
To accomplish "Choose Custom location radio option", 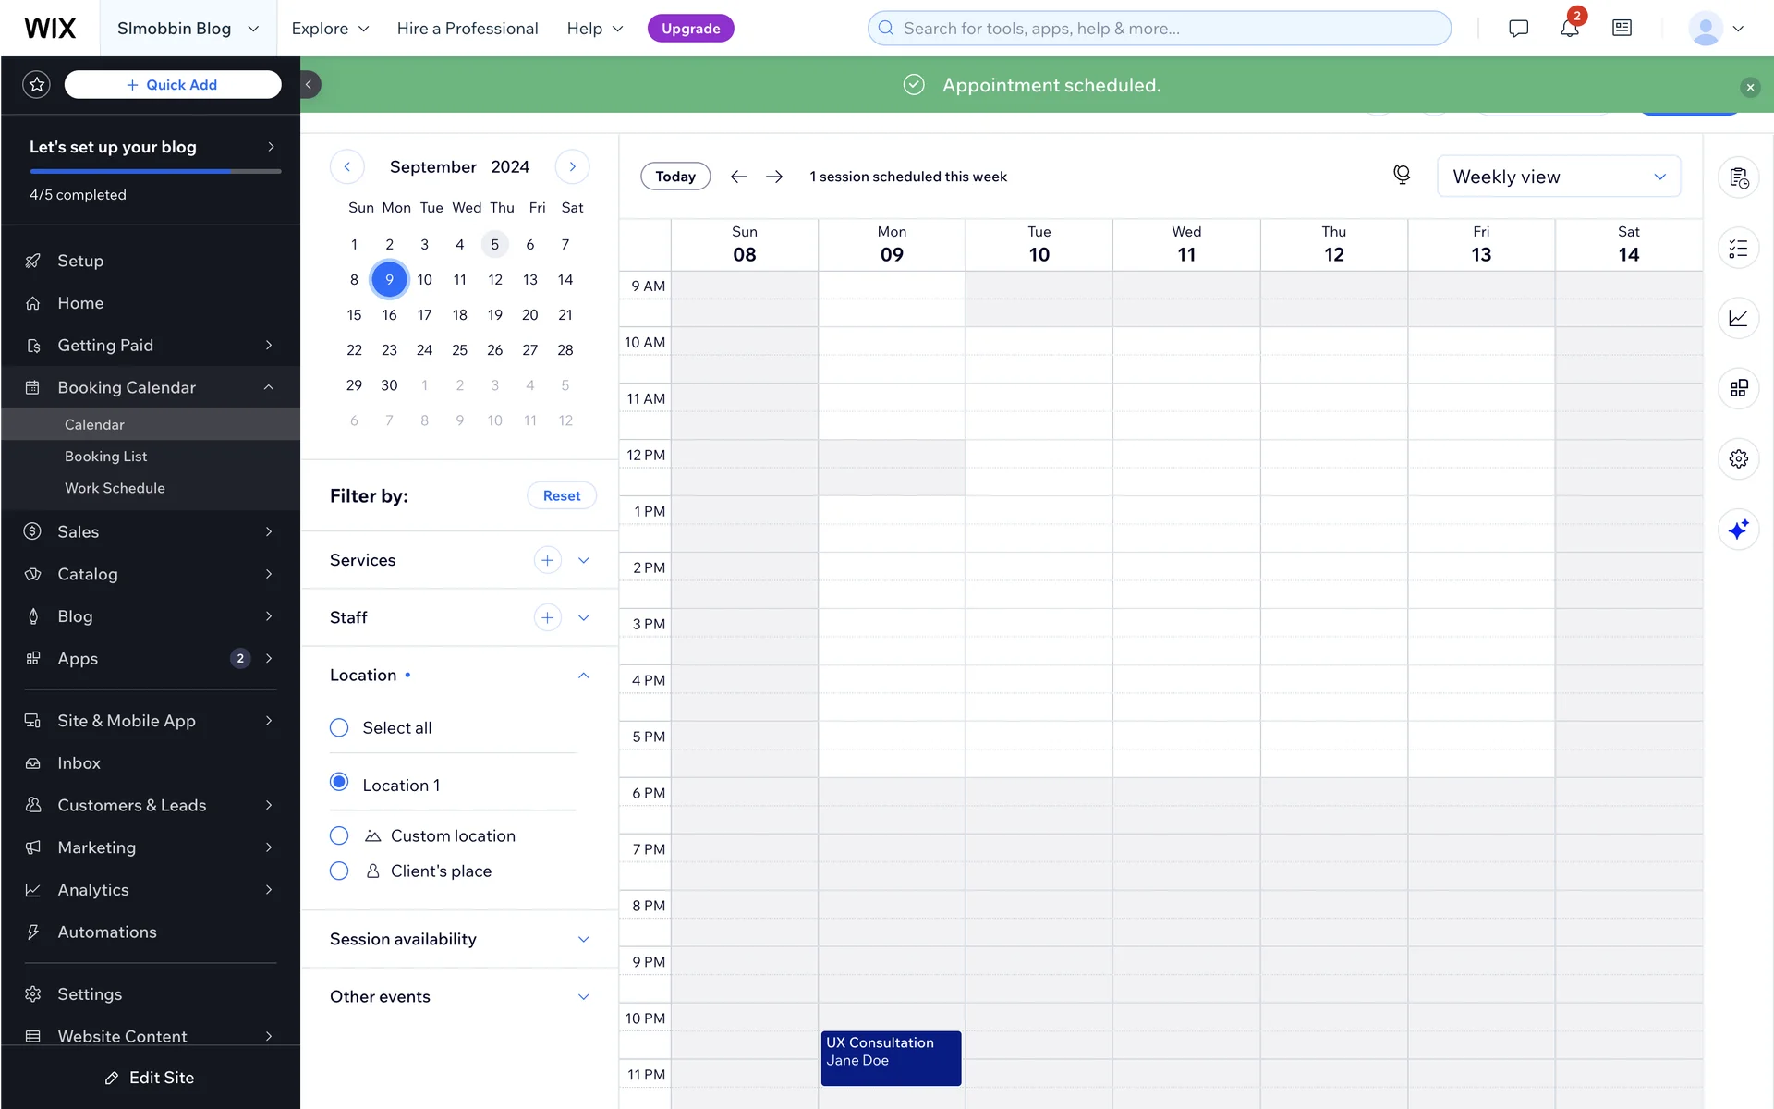I will tap(339, 835).
